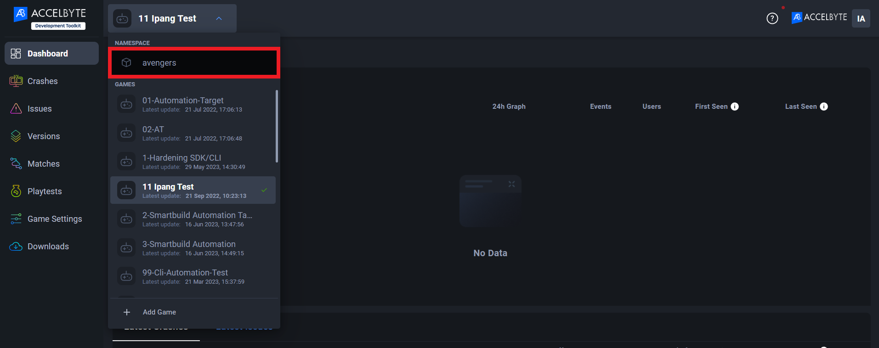The height and width of the screenshot is (348, 879).
Task: Click the First Seen info icon
Action: 735,107
